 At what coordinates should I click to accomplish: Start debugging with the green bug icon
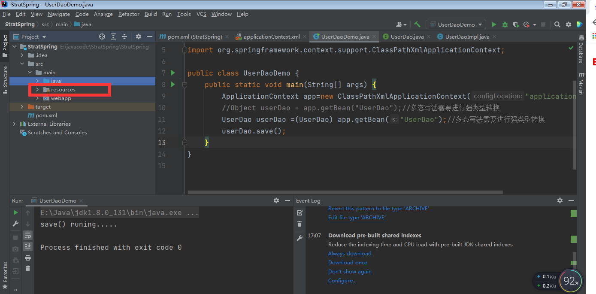pos(505,24)
